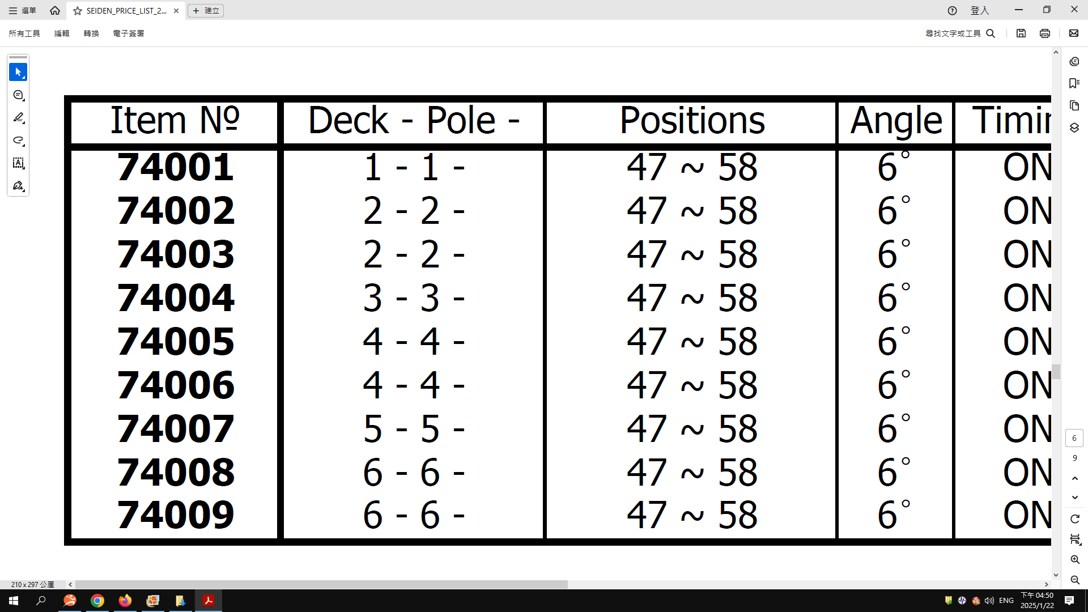Switch to the SEIDEN_PRICE_LIST tab

point(126,11)
